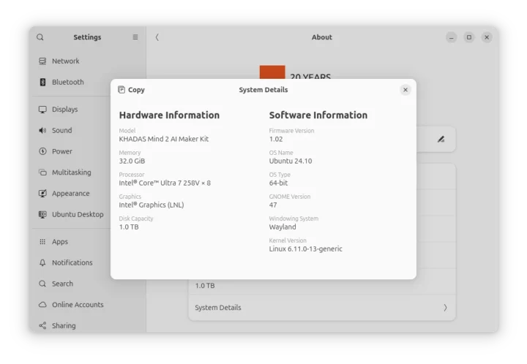Open Multitasking settings

(71, 172)
